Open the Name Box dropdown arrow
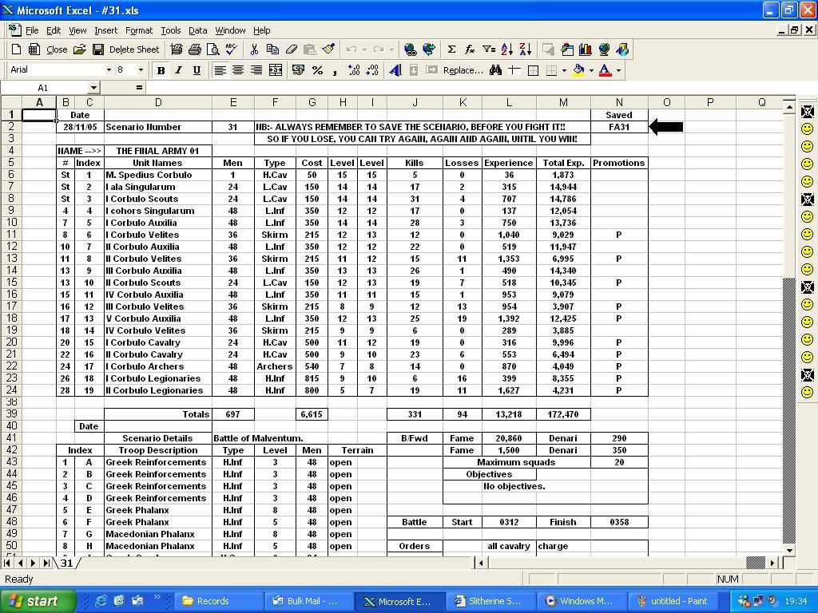 tap(93, 88)
